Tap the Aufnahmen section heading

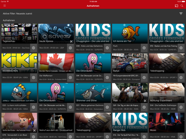coord(9,20)
